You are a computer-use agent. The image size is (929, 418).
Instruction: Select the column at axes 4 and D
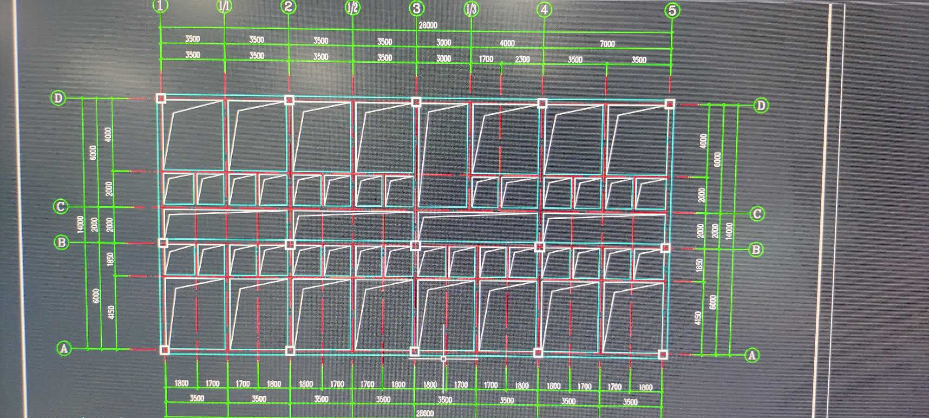tap(542, 103)
